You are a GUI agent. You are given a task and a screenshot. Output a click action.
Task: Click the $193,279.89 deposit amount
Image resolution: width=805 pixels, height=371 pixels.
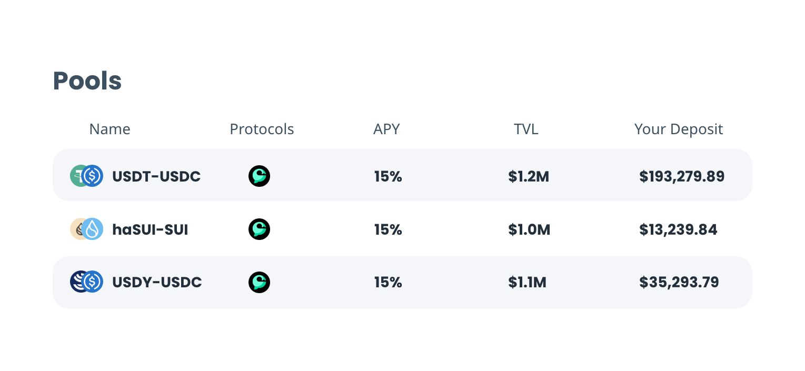682,176
